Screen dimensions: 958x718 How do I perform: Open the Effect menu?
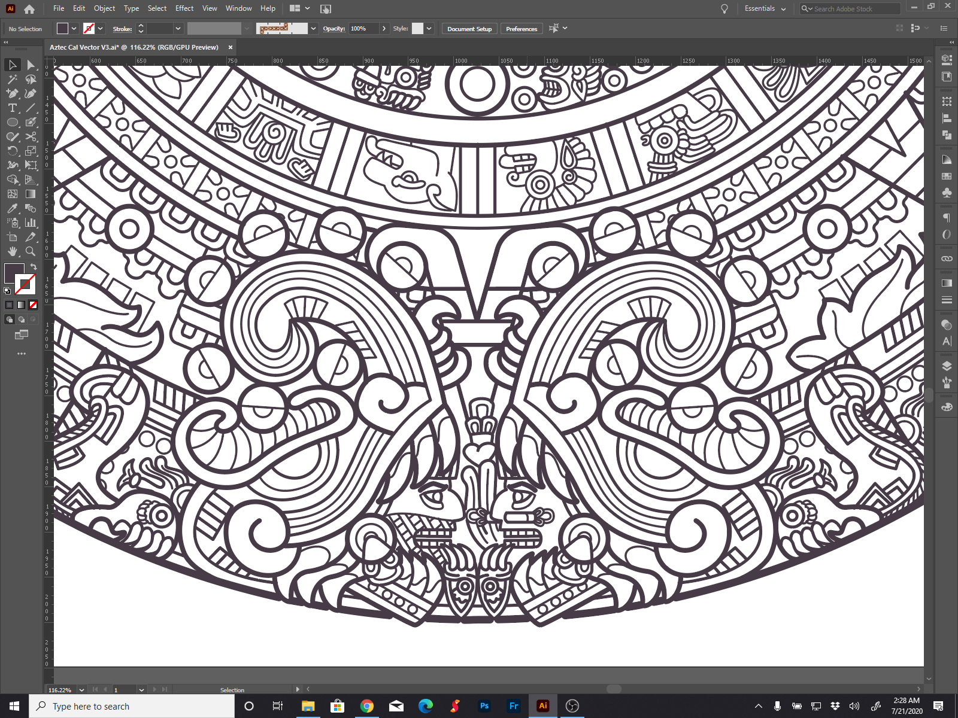click(x=184, y=8)
